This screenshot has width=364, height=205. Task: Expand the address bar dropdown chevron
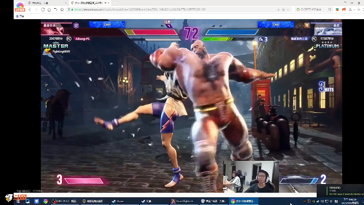tap(288, 10)
